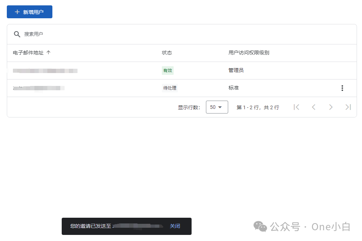Image resolution: width=362 pixels, height=241 pixels.
Task: Select the 用户访问权限级别 column header
Action: [248, 52]
